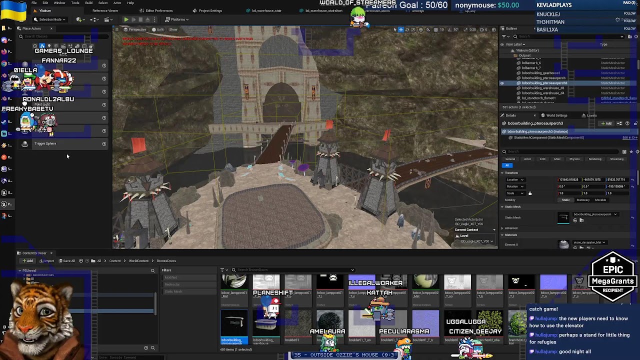The height and width of the screenshot is (360, 640).
Task: Close the Place Actors panel
Action: pyautogui.click(x=51, y=28)
